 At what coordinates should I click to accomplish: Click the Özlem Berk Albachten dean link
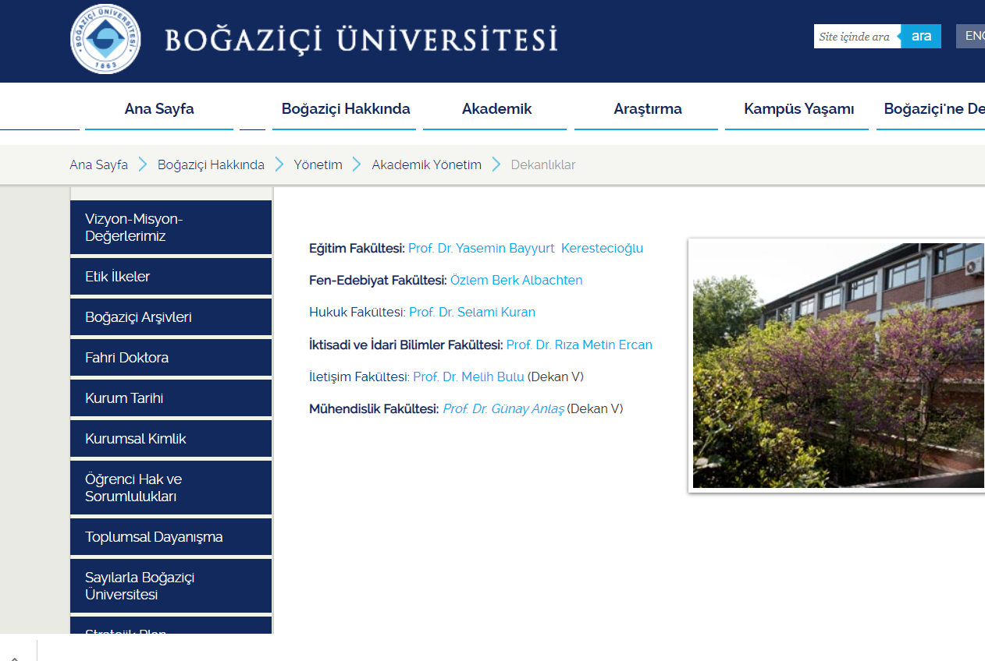[516, 281]
